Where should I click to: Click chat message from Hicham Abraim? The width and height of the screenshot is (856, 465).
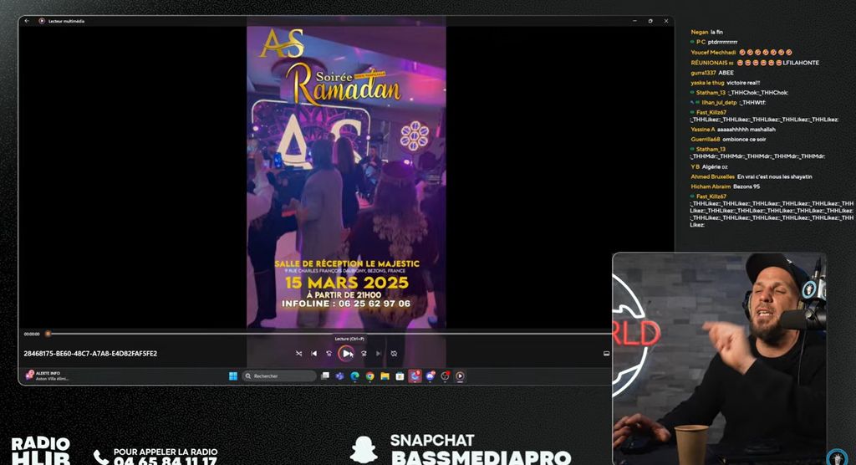(725, 187)
